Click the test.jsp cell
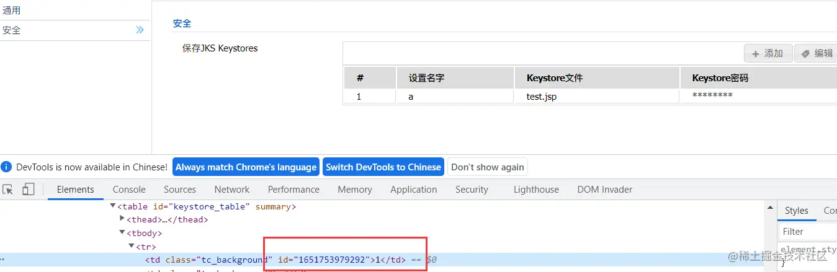Screen dimensions: 837x272 coord(597,97)
